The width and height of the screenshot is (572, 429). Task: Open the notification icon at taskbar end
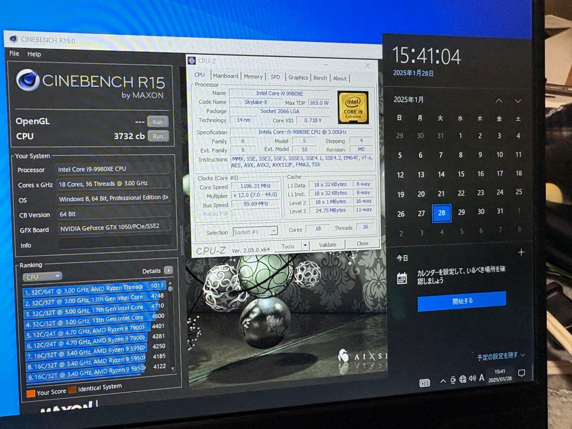coord(522,373)
